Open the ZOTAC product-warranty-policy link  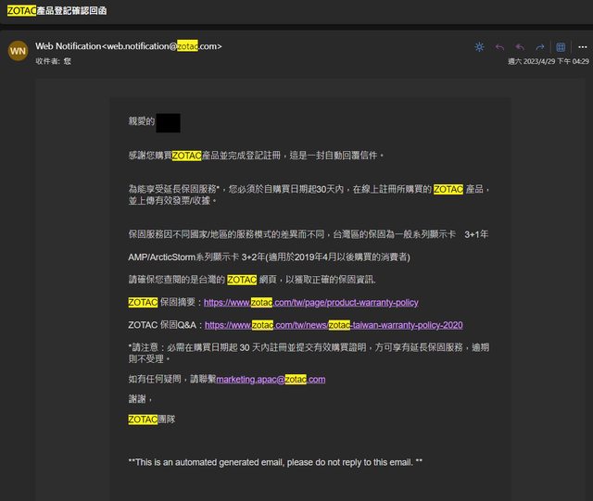click(x=310, y=302)
